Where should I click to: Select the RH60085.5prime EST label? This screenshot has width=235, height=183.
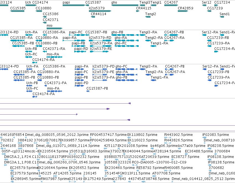tap(178, 168)
